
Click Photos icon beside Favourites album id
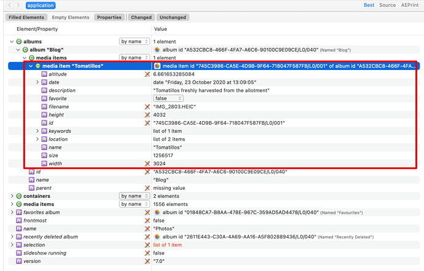pos(157,212)
